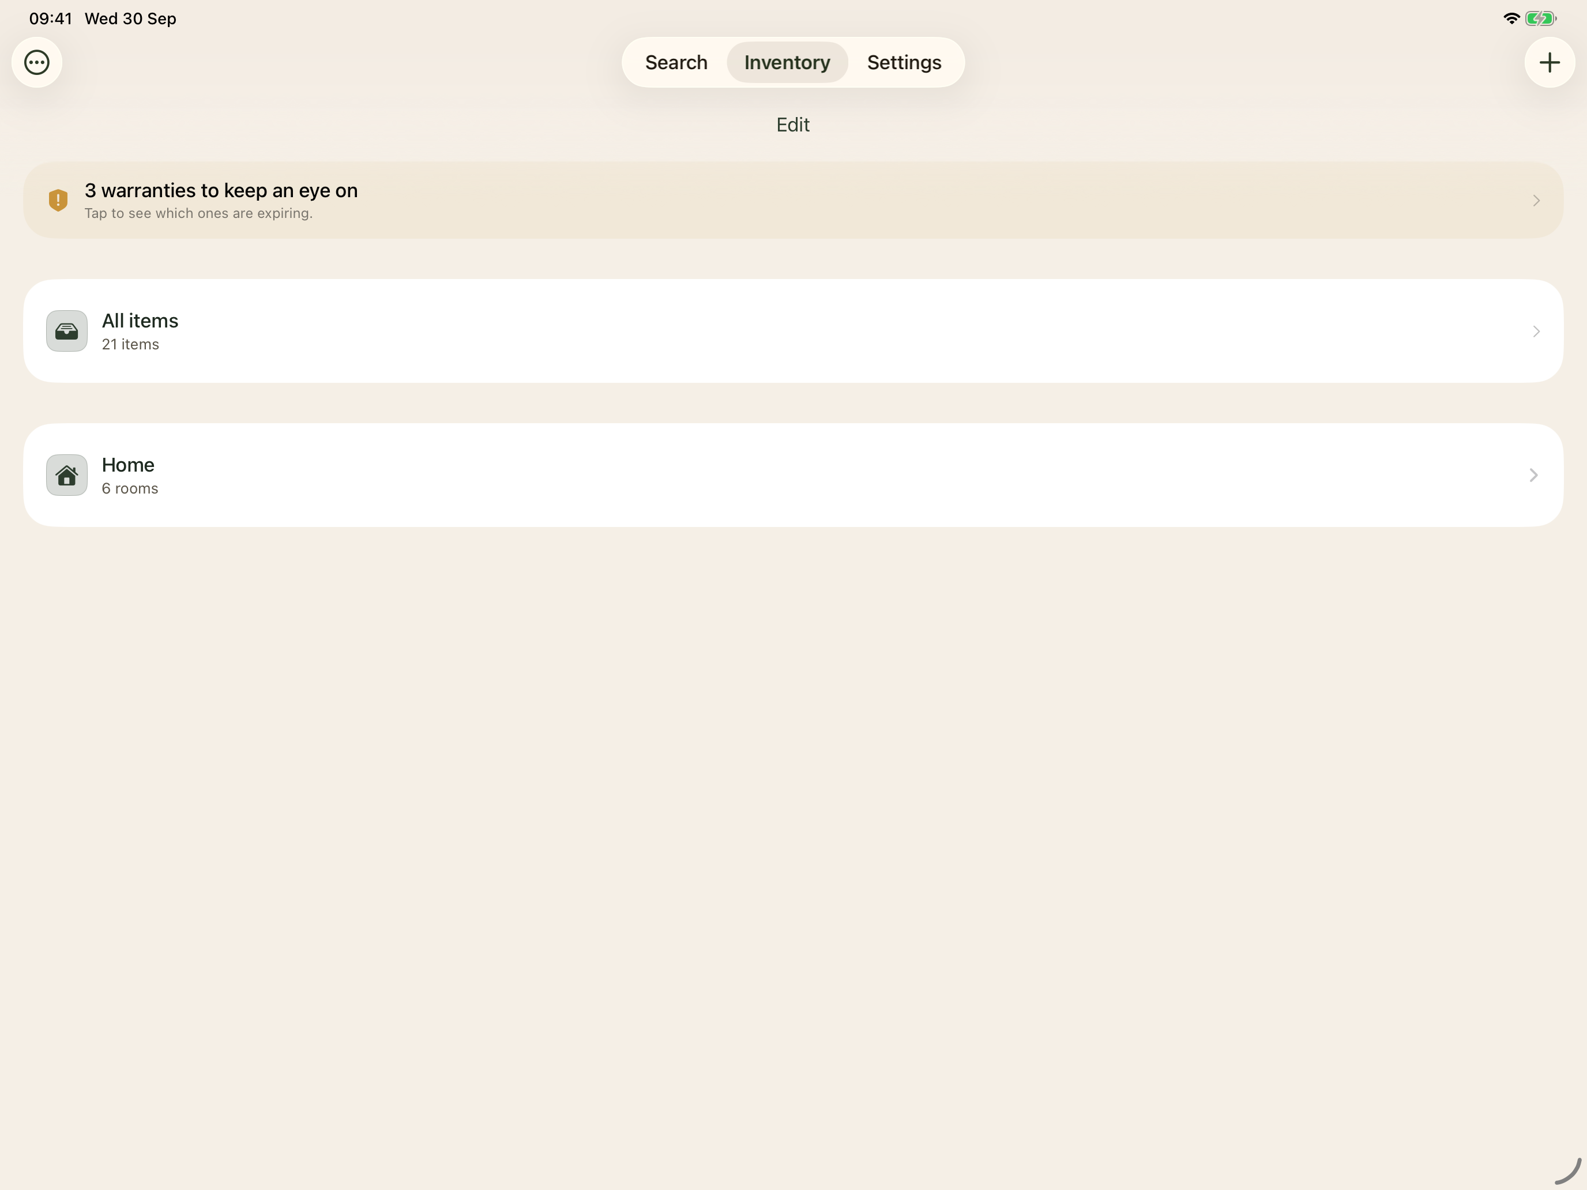Screen dimensions: 1587x1190
Task: Click the 'Wed 30 Sep' date
Action: pos(130,18)
